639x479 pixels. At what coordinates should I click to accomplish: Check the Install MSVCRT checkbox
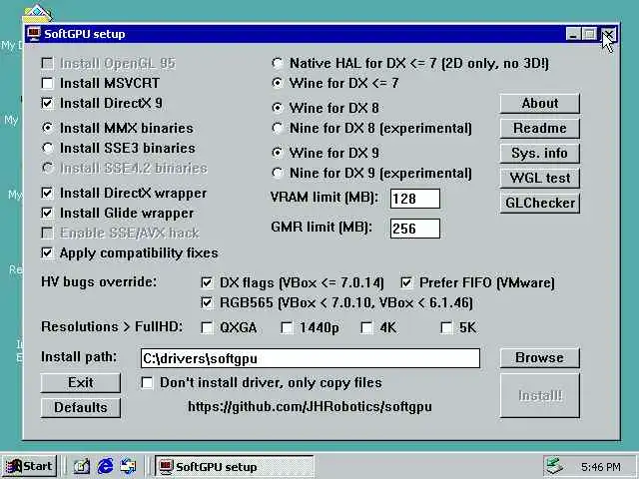click(x=48, y=83)
